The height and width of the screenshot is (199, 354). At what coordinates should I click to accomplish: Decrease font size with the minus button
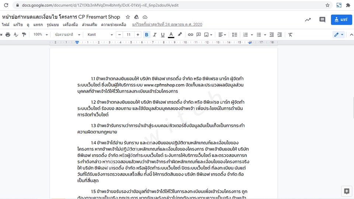point(119,35)
